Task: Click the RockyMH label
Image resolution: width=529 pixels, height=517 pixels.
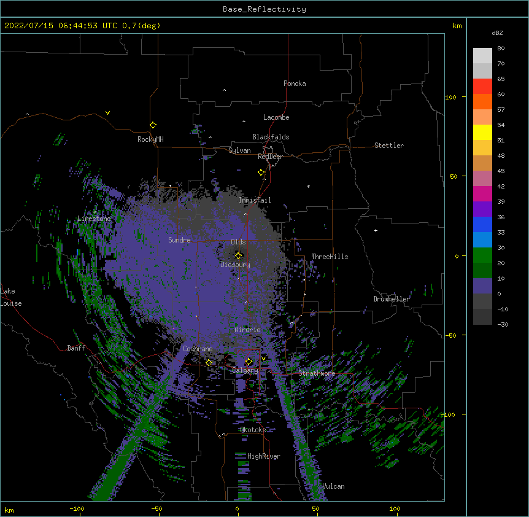Action: tap(150, 139)
